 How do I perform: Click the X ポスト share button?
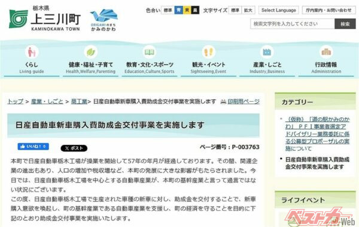74,148
